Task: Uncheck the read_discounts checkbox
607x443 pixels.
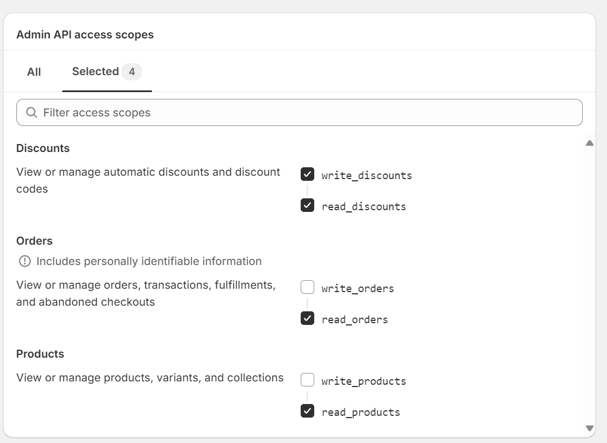Action: tap(307, 206)
